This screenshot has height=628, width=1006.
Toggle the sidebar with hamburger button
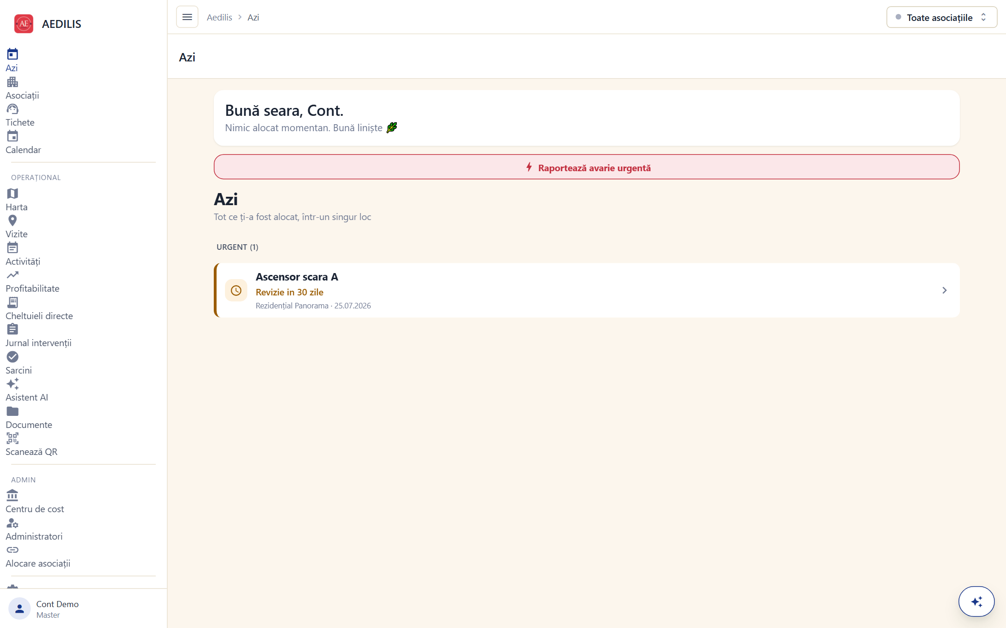(187, 17)
